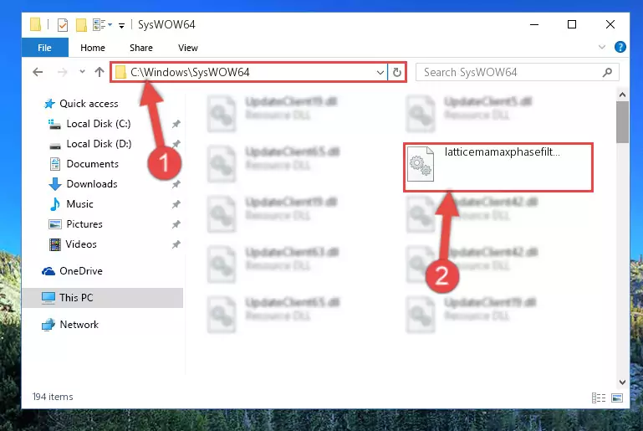This screenshot has width=643, height=431.
Task: Open Downloads in sidebar
Action: tap(92, 184)
